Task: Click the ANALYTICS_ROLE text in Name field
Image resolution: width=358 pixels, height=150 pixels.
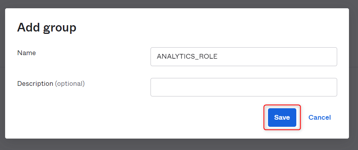Action: coord(187,57)
